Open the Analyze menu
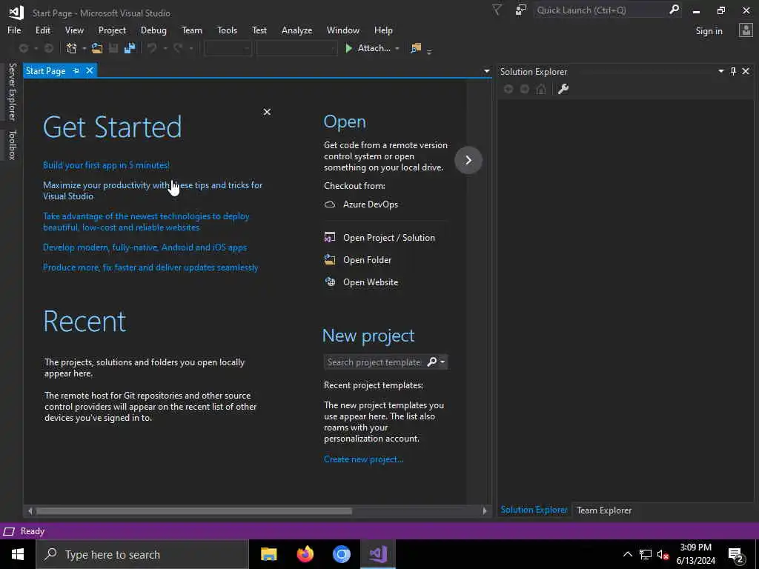This screenshot has width=759, height=569. [x=296, y=30]
